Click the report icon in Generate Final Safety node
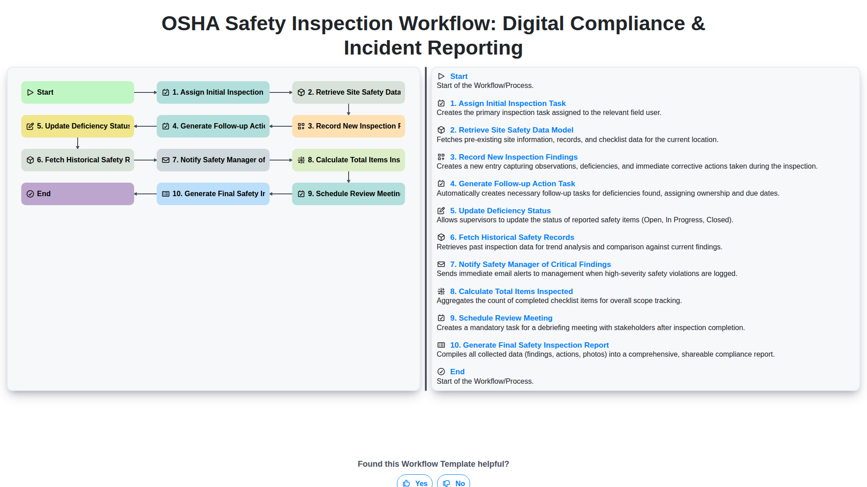The image size is (867, 487). (166, 194)
